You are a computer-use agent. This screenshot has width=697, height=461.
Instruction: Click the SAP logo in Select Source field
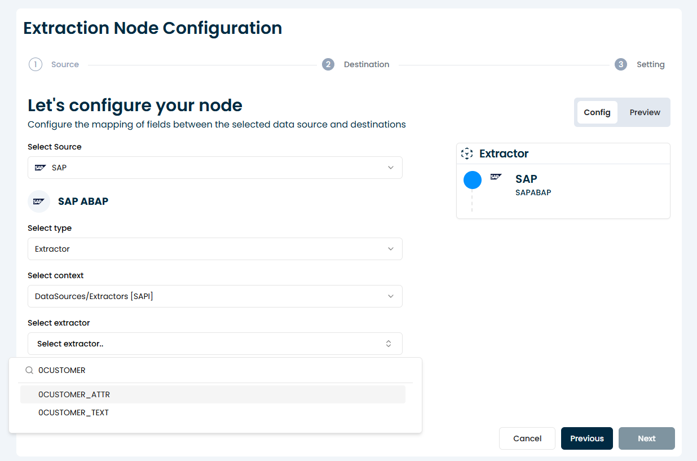click(40, 168)
